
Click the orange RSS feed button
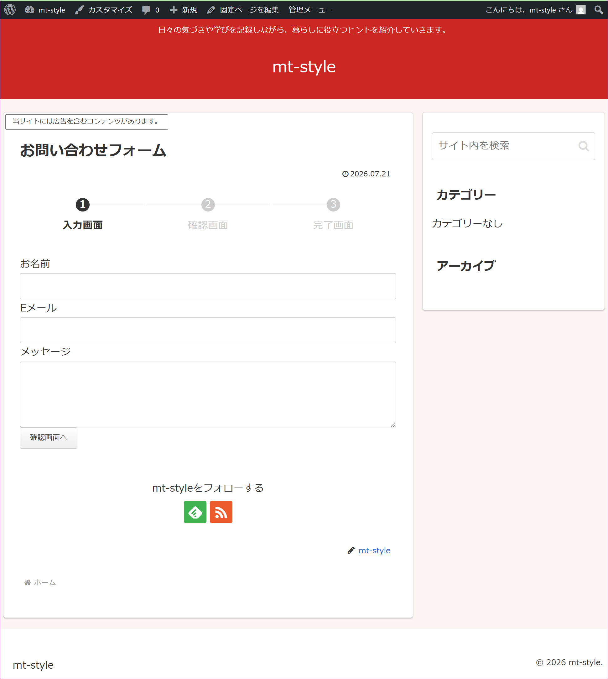click(221, 512)
